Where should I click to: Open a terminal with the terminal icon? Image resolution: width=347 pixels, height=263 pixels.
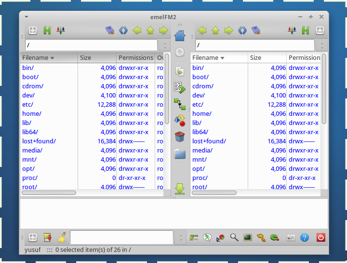click(248, 237)
